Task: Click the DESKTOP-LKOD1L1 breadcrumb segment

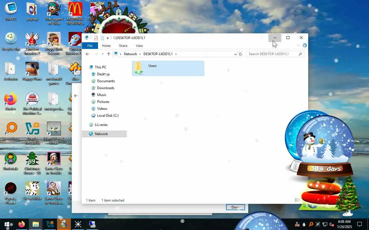Action: (158, 54)
